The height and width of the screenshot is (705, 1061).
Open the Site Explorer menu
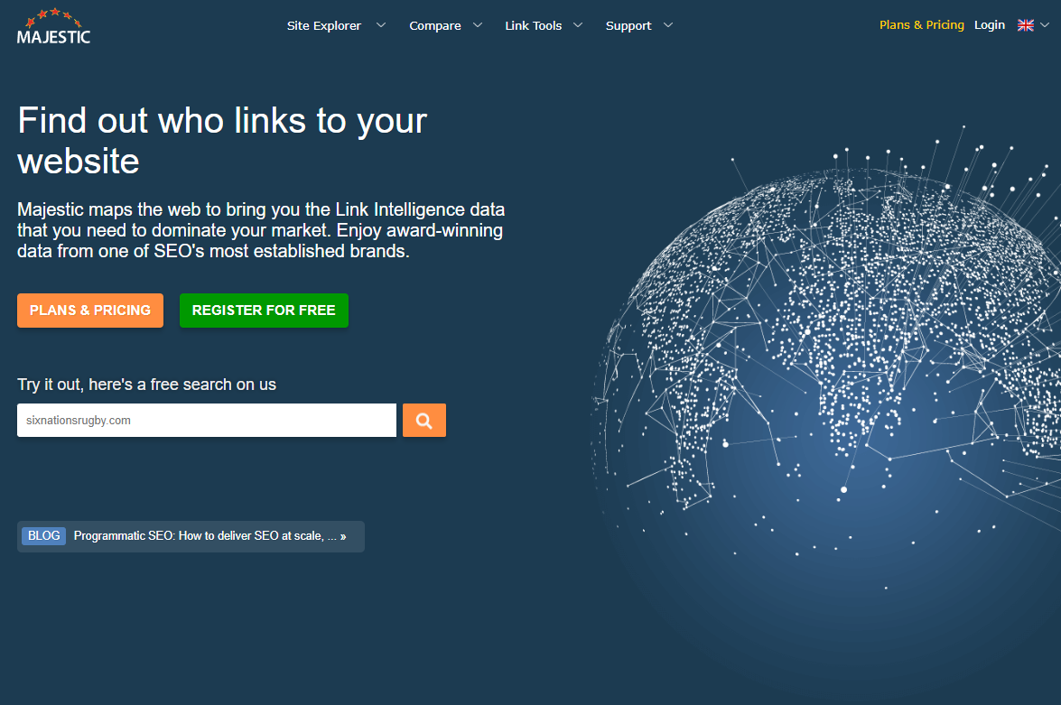[x=323, y=25]
